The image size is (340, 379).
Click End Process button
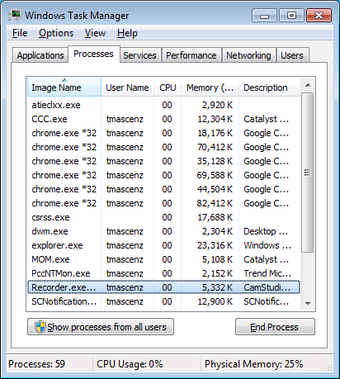pos(275,327)
